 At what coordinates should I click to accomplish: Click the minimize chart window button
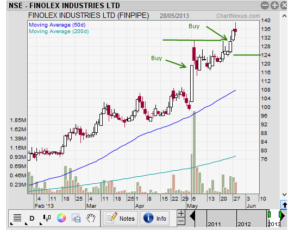[x=265, y=5]
